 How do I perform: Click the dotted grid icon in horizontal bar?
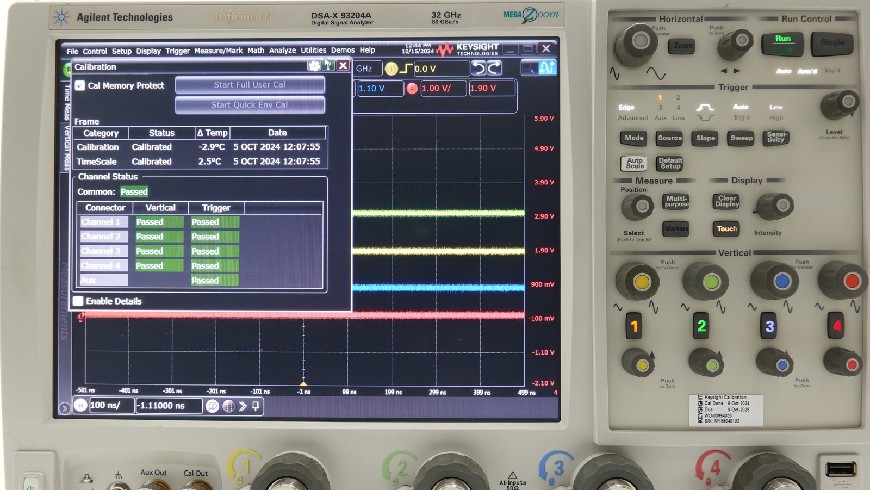228,406
